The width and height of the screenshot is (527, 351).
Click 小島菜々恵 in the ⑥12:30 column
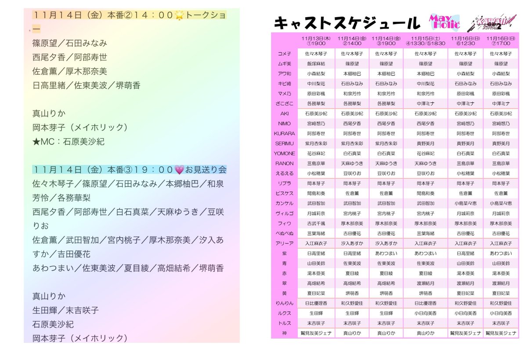point(466,204)
